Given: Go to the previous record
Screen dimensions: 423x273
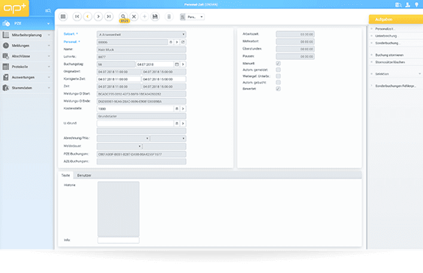Looking at the screenshot, I should [88, 17].
